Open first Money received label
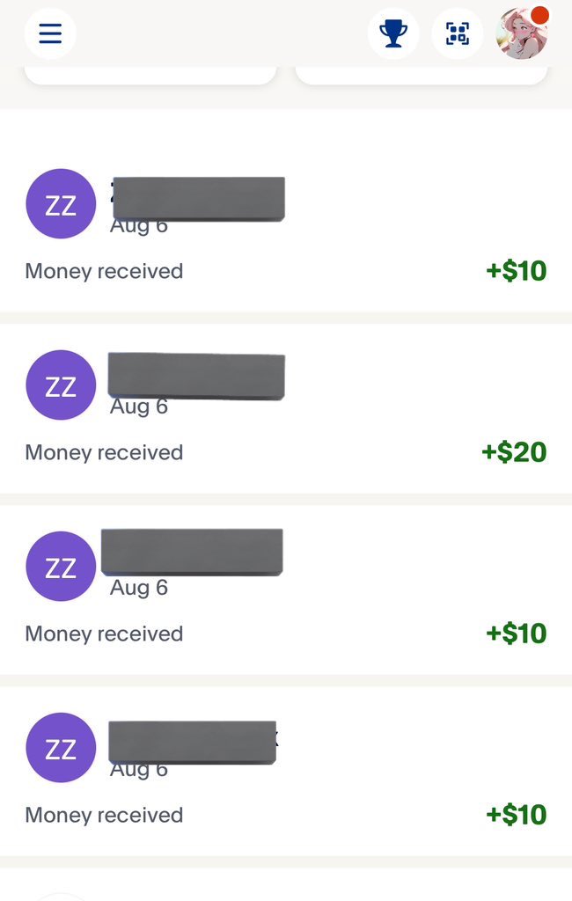The width and height of the screenshot is (572, 901). pyautogui.click(x=104, y=271)
